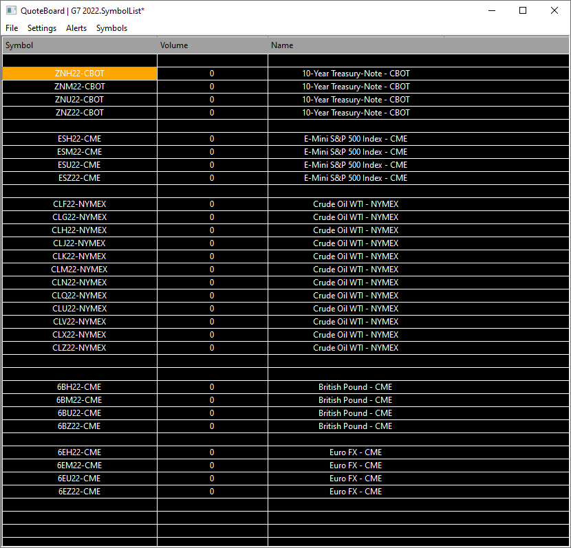Click the volume cell for 6EZ22-CME

213,492
